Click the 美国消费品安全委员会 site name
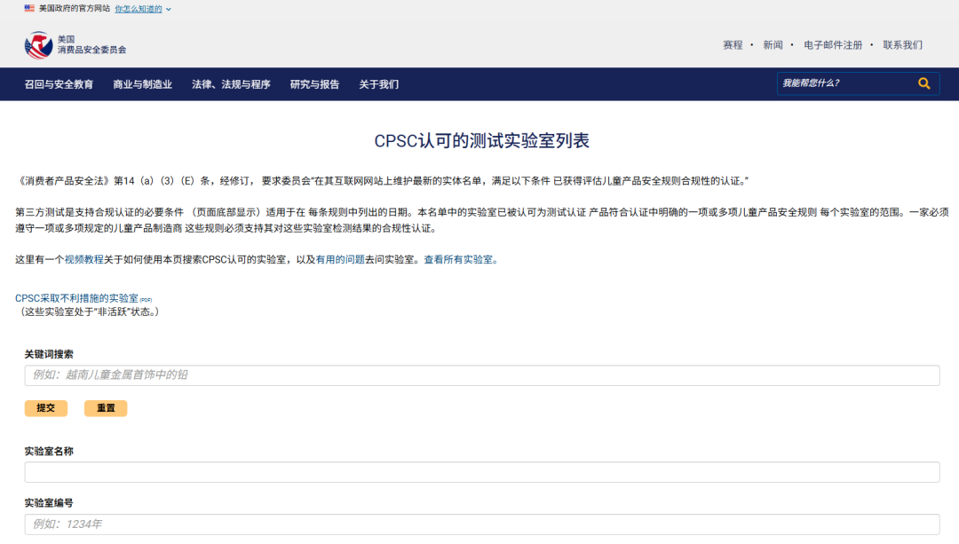This screenshot has height=544, width=959. click(x=91, y=44)
